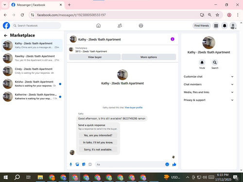This screenshot has width=243, height=182.
Task: Open the clock showing 6:15 PM
Action: pyautogui.click(x=223, y=177)
